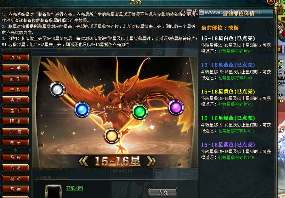The image size is (285, 198).
Task: Select the 马蹄 mount slot
Action: click(x=15, y=179)
